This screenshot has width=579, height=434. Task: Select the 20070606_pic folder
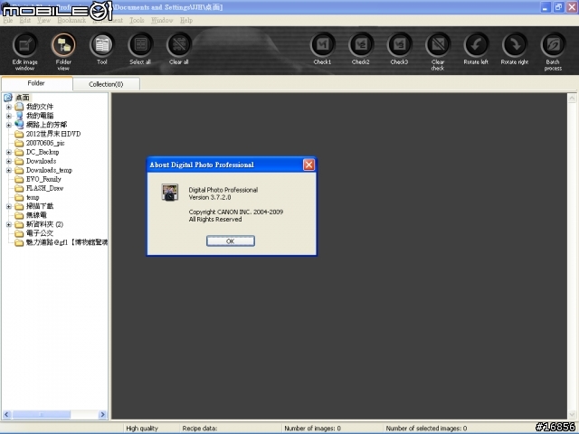tap(45, 143)
